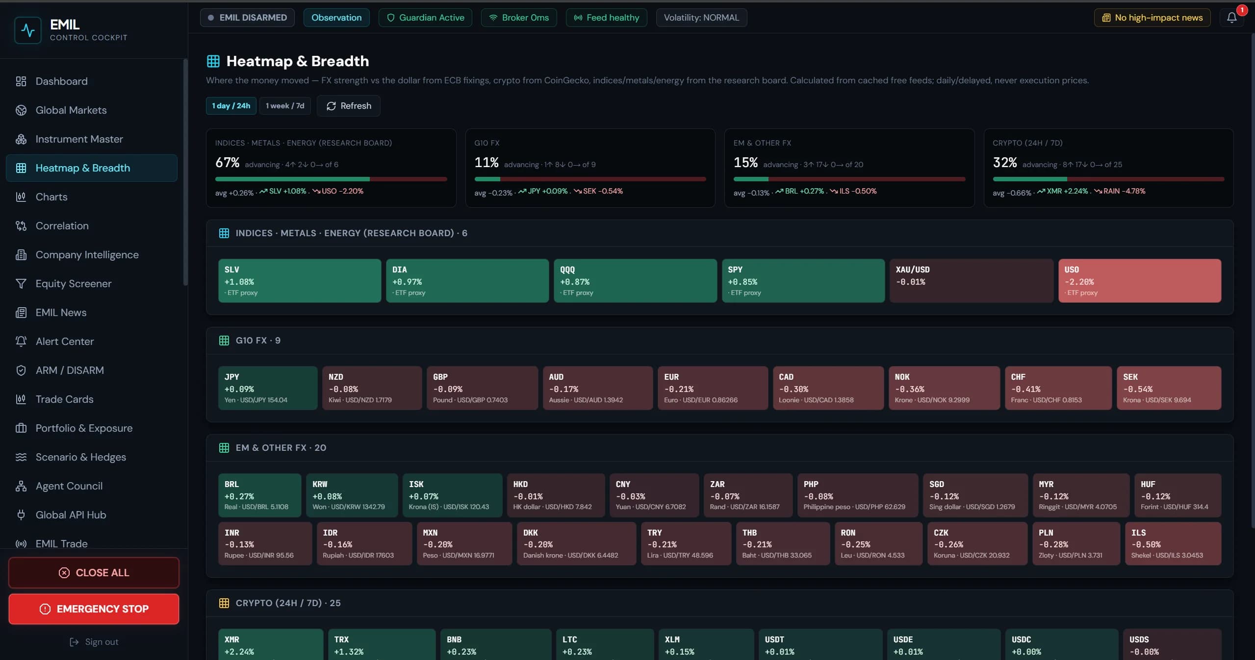Click the Global API Hub plug icon

21,515
